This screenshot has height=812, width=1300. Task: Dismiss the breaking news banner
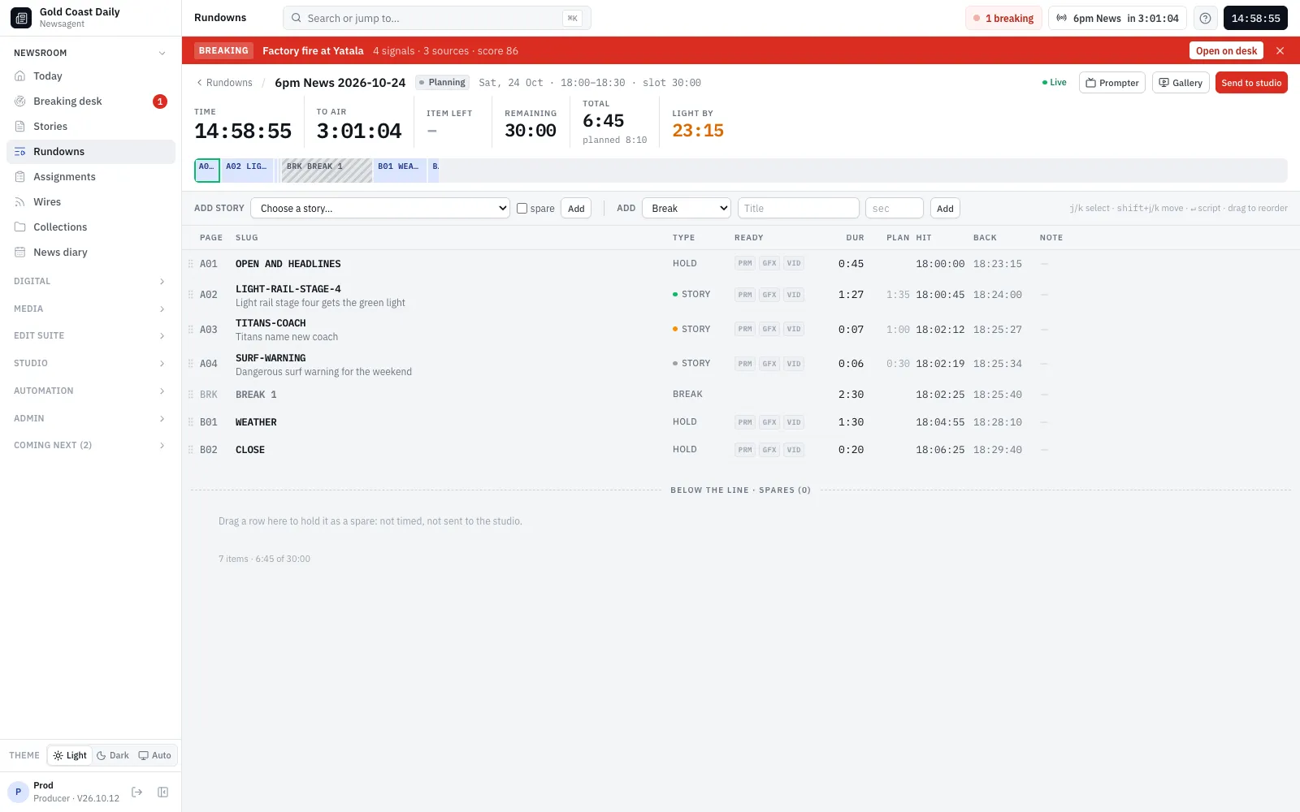pyautogui.click(x=1280, y=50)
